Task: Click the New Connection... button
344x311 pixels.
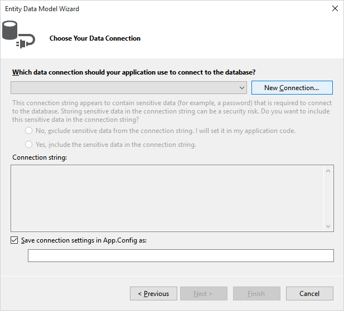Action: click(292, 88)
